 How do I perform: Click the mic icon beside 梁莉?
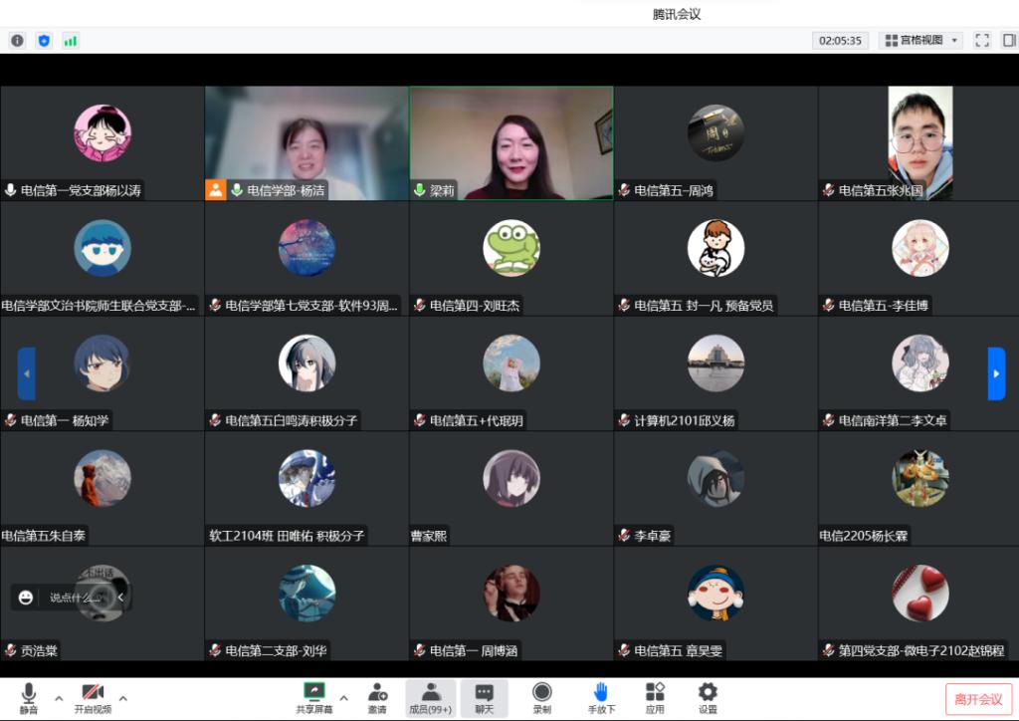(420, 190)
